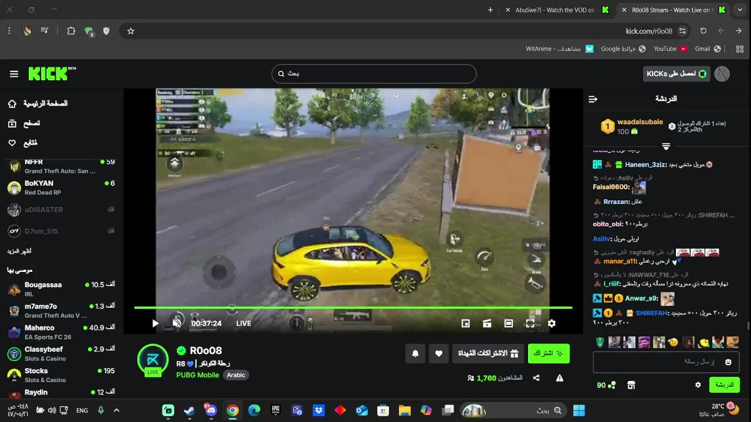
Task: Click the report warning triangle icon
Action: coord(560,378)
